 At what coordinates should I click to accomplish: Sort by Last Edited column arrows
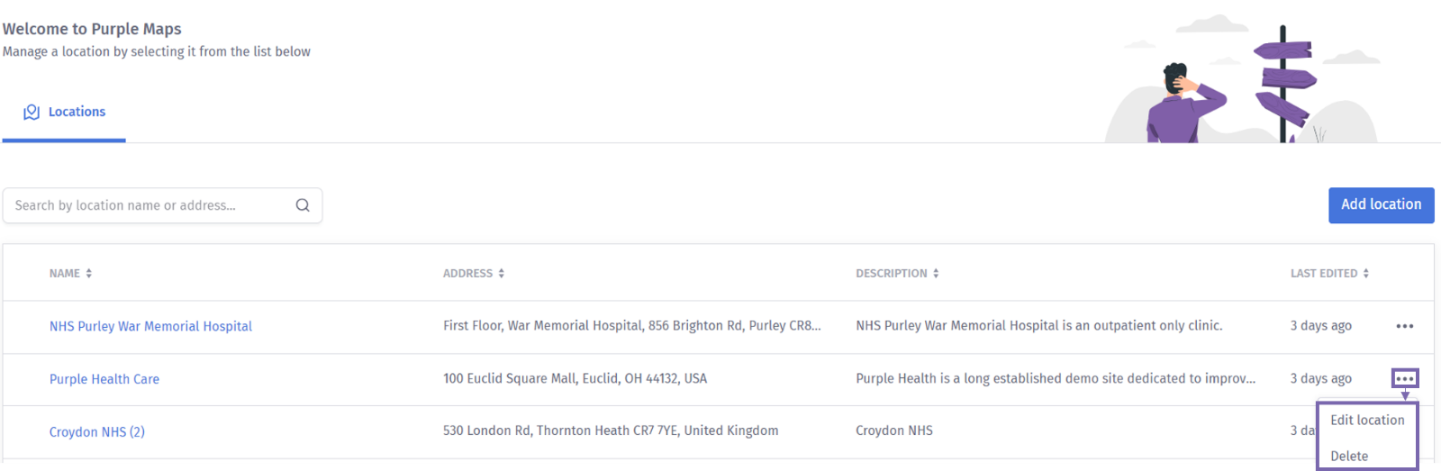pyautogui.click(x=1366, y=273)
